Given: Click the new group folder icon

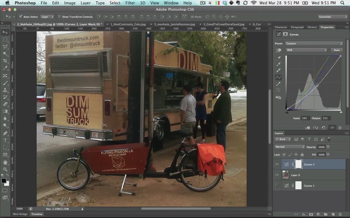Looking at the screenshot, I should pos(326,214).
